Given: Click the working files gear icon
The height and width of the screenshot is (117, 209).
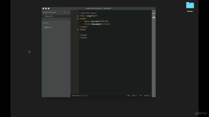Looking at the screenshot, I should (65, 12).
